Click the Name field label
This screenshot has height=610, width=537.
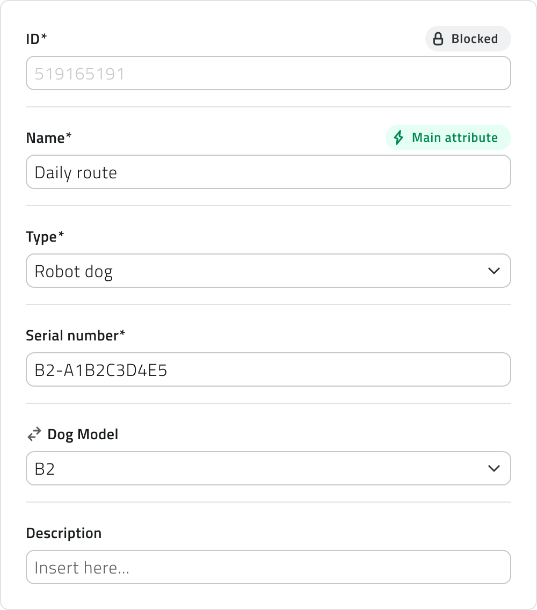tap(46, 138)
